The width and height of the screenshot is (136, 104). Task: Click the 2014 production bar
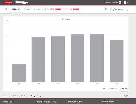point(19,73)
